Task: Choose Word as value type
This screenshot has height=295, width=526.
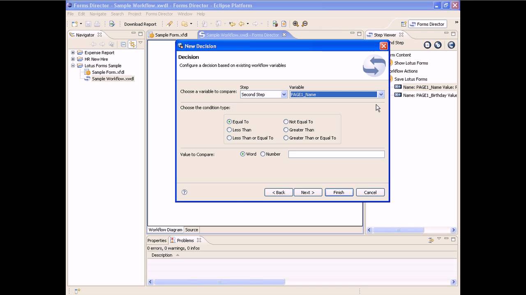Action: point(243,154)
